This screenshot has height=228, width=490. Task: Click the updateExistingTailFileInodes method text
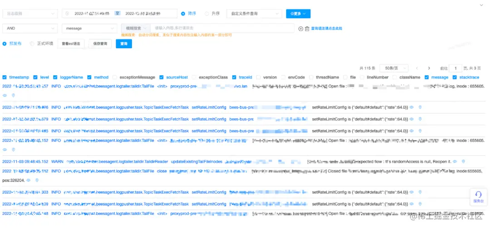pyautogui.click(x=196, y=162)
